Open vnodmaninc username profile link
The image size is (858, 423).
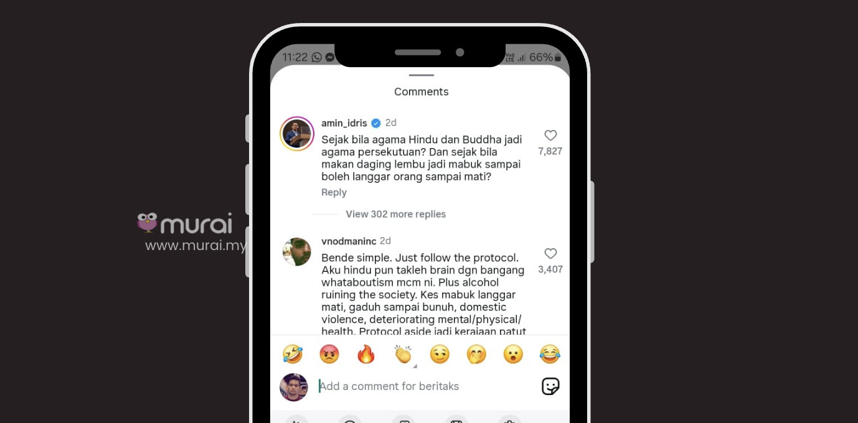point(349,241)
